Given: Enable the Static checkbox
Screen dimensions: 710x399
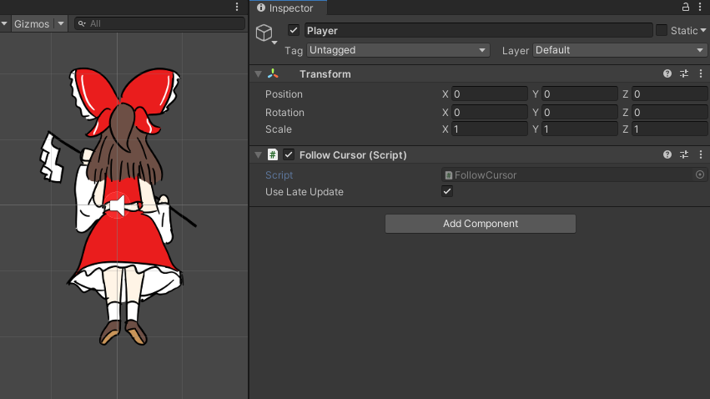Looking at the screenshot, I should [662, 30].
